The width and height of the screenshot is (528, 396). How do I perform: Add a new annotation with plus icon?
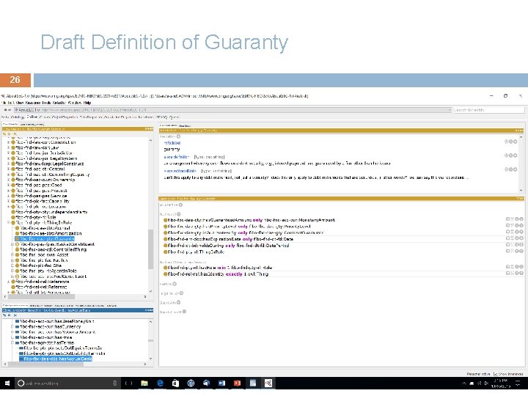click(178, 136)
